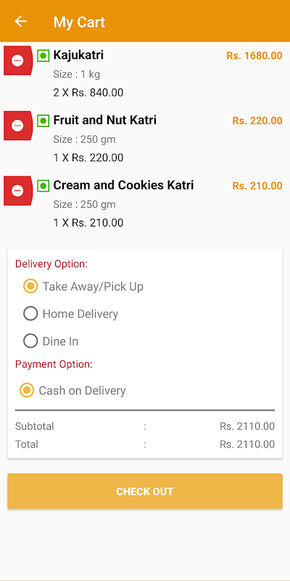Open the Fruit and Nut Katri item
This screenshot has height=581, width=290.
coord(104,120)
